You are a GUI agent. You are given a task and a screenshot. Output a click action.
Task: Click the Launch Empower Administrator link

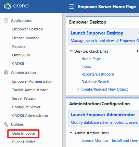pyautogui.click(x=103, y=115)
